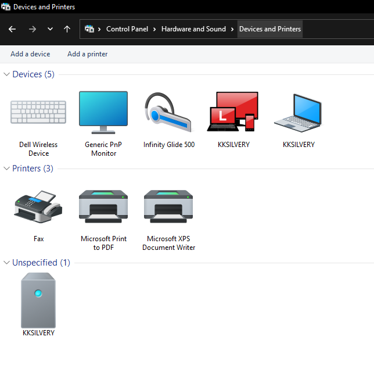This screenshot has height=376, width=374.
Task: Click Add a printer
Action: (88, 54)
